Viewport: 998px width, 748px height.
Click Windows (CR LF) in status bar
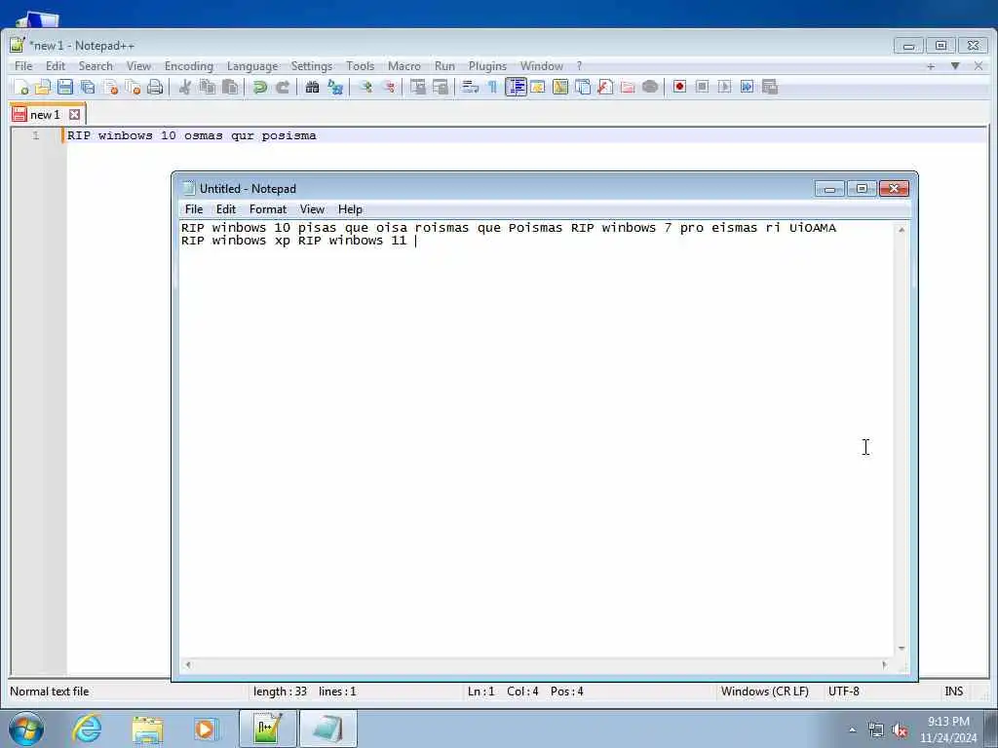764,692
